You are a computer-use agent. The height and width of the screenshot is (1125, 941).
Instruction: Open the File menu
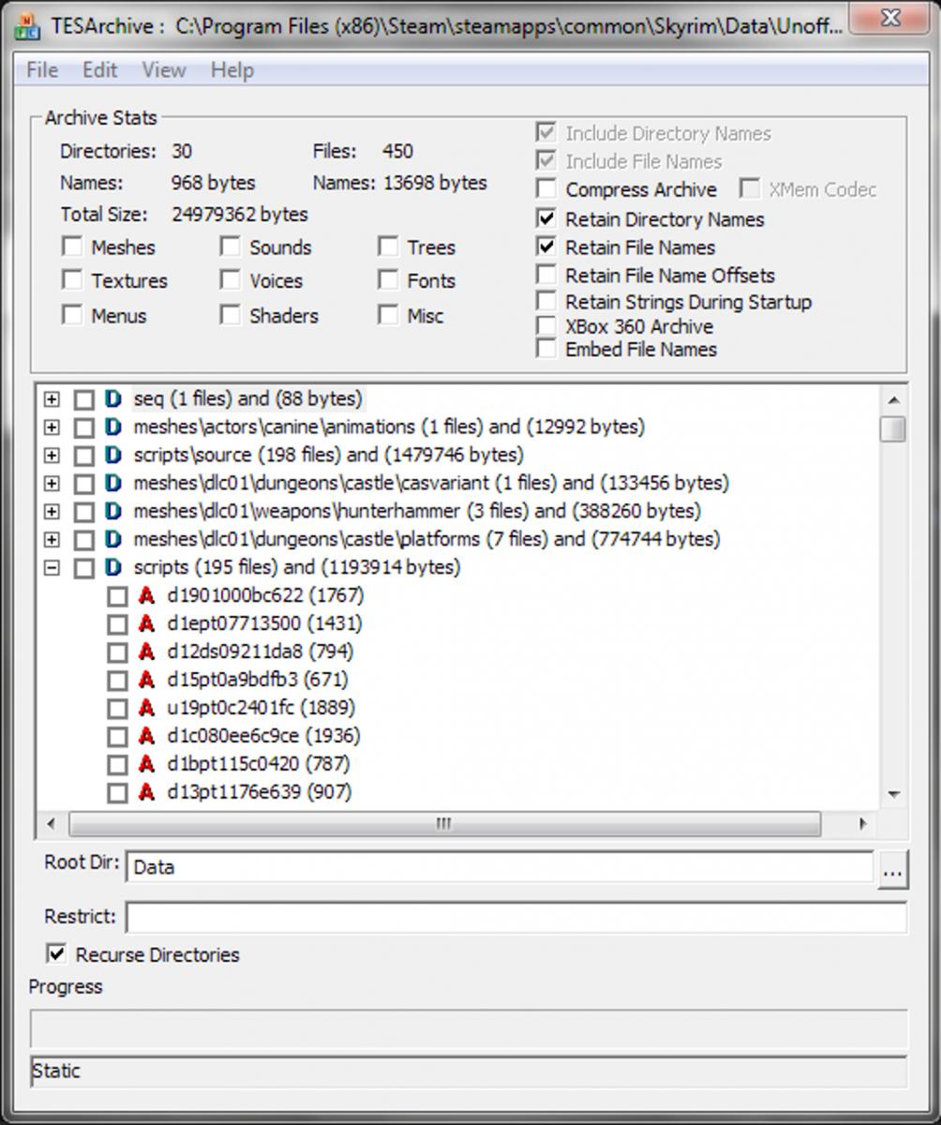pyautogui.click(x=42, y=70)
